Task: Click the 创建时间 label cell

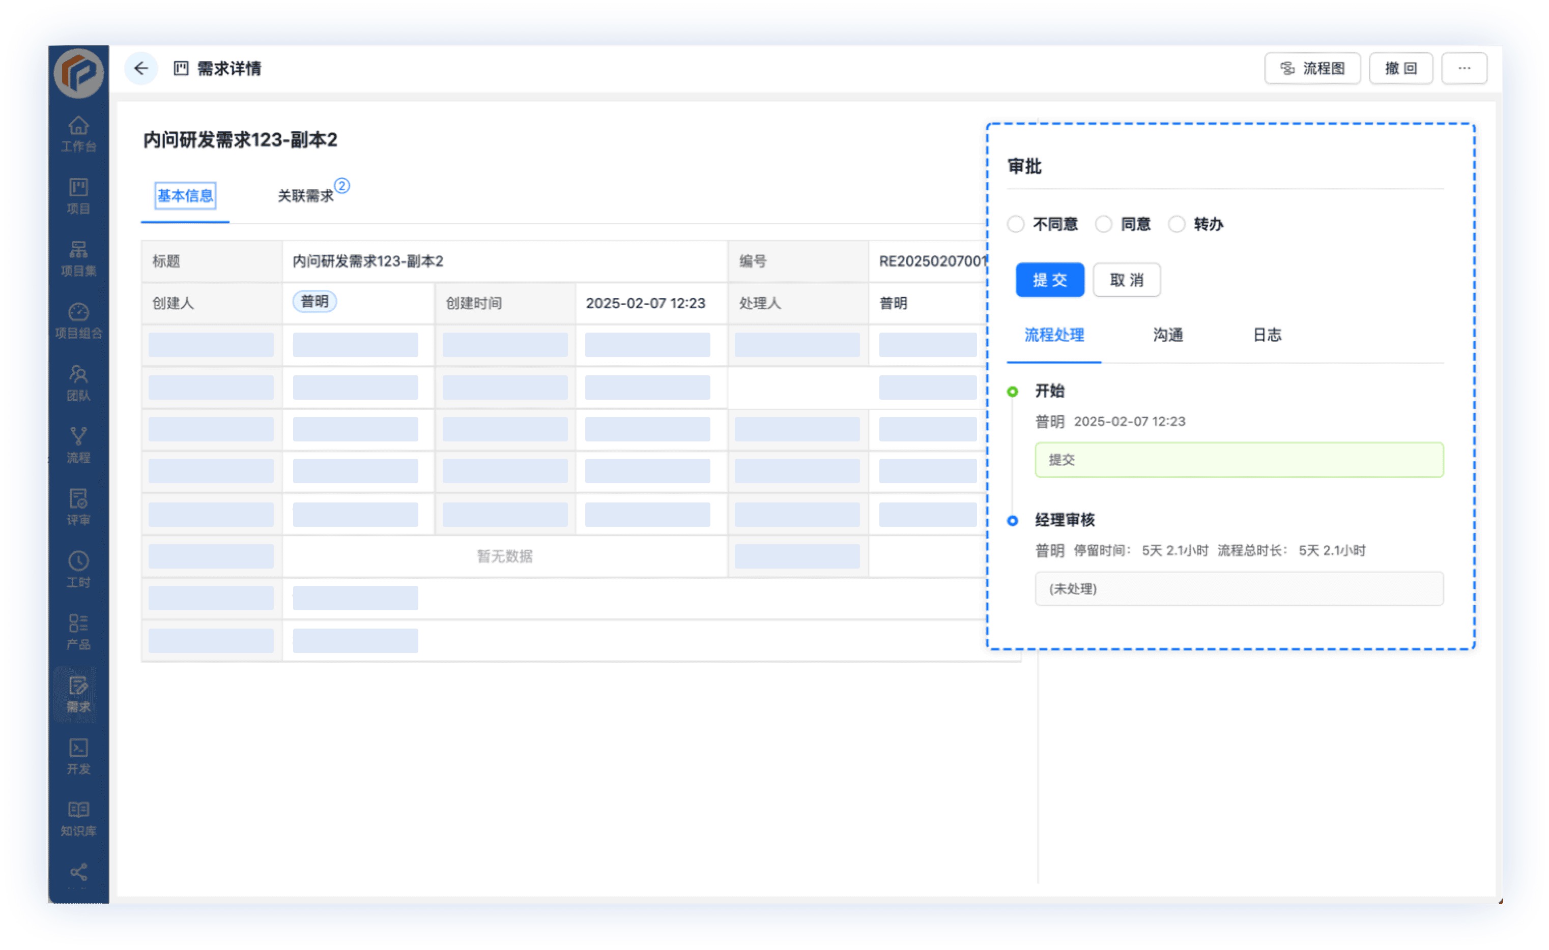Action: pyautogui.click(x=505, y=304)
